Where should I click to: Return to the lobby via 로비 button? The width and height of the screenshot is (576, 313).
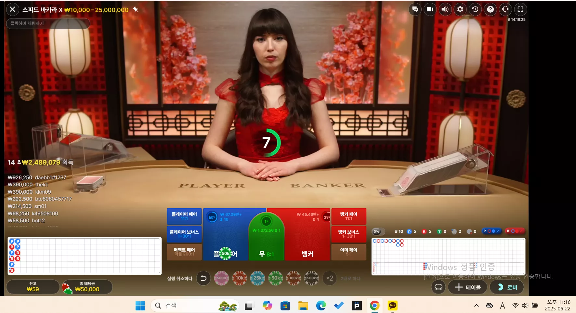tap(507, 287)
